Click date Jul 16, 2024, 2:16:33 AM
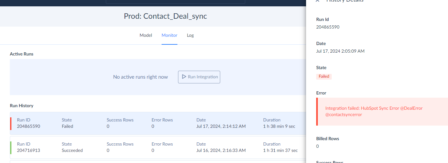 (221, 150)
